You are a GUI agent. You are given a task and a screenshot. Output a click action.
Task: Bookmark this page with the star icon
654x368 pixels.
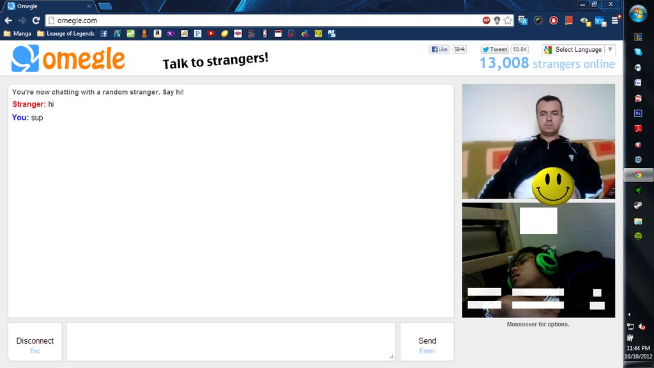pyautogui.click(x=508, y=20)
